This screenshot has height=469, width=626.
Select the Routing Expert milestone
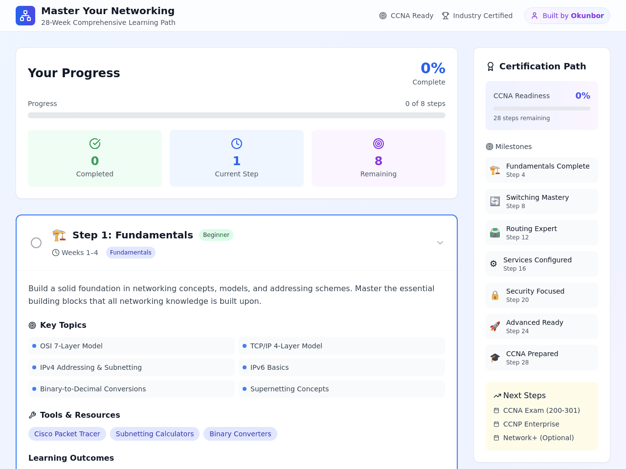coord(542,233)
